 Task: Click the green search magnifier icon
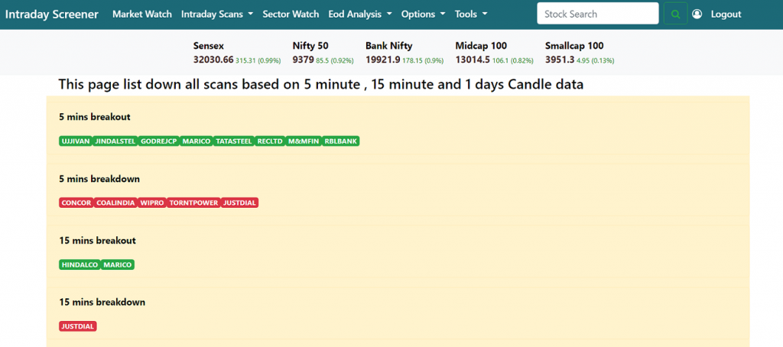[x=676, y=14]
